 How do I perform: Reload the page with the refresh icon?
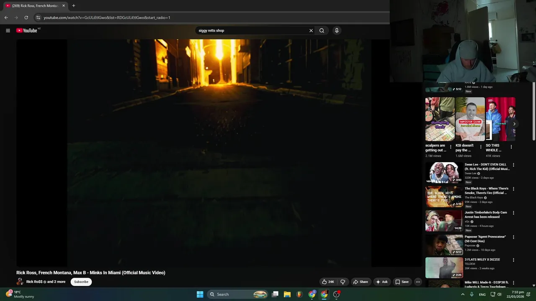(26, 18)
